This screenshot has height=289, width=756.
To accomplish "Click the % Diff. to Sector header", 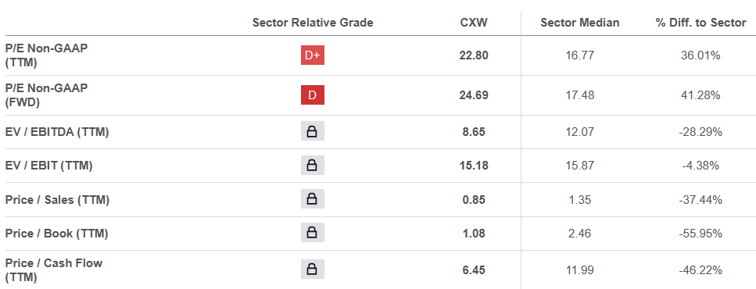I will 701,23.
